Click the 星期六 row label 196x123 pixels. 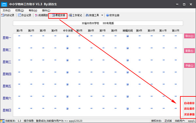tap(7, 98)
